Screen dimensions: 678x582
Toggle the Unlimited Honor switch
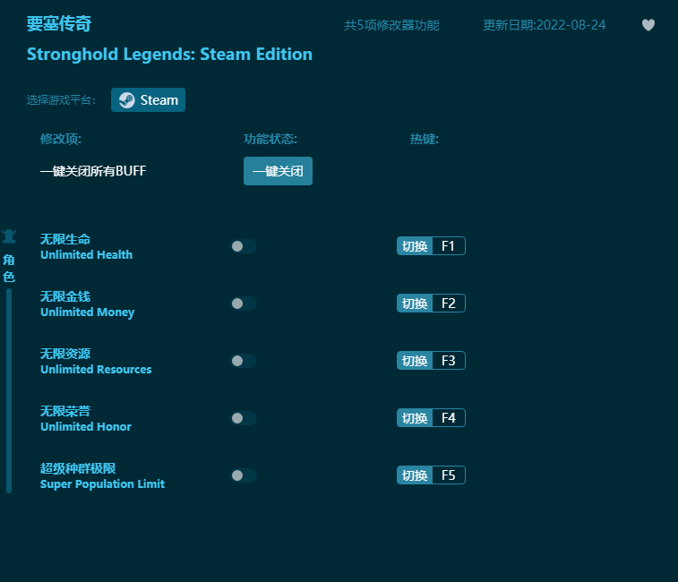coord(244,418)
